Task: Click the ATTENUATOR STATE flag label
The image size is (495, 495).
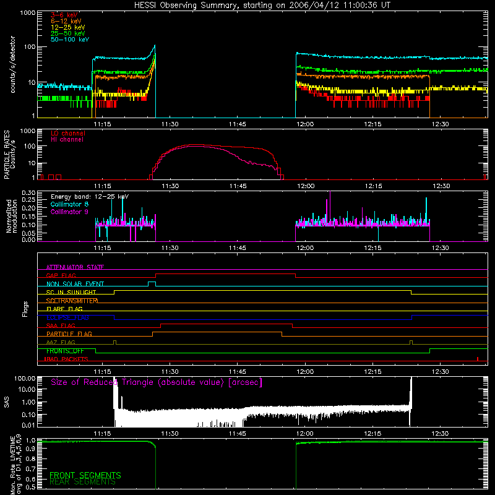Action: tap(75, 267)
